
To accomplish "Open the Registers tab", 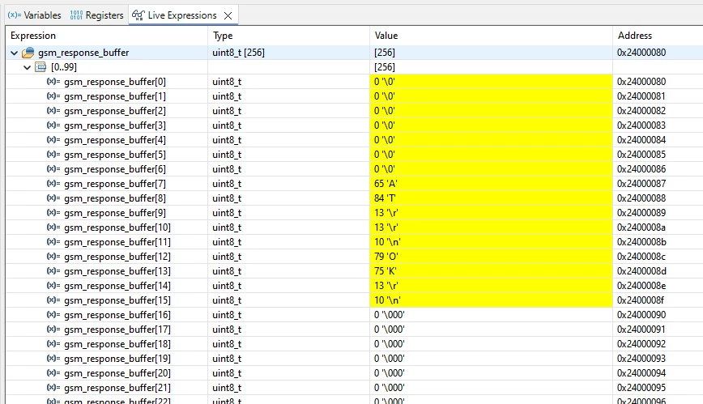I will [x=96, y=15].
